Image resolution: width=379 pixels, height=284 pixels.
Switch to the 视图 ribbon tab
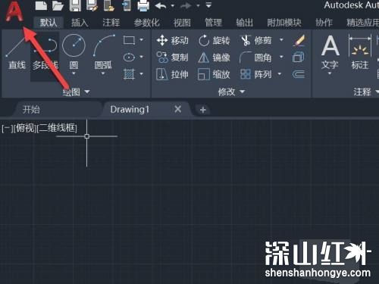click(182, 23)
